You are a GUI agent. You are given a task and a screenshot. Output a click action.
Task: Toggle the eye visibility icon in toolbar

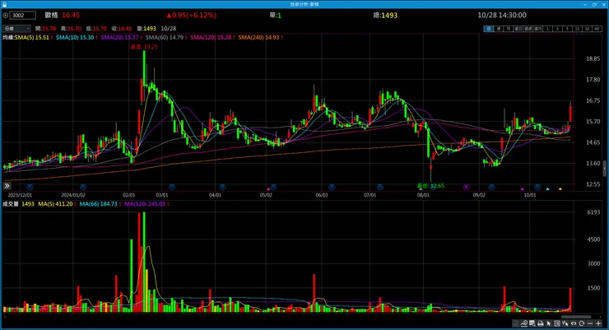coord(574,323)
